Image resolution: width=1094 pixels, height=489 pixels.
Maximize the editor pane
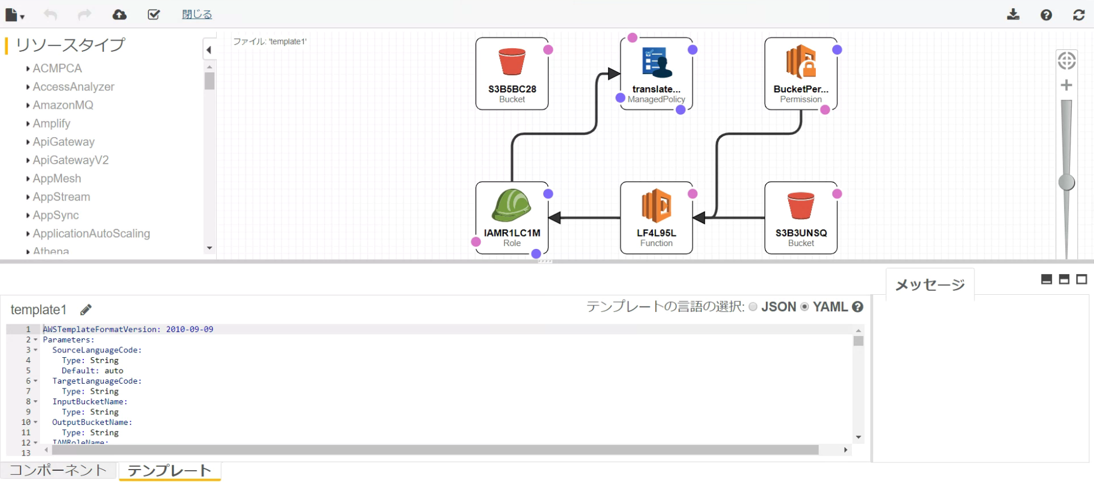click(x=1082, y=280)
